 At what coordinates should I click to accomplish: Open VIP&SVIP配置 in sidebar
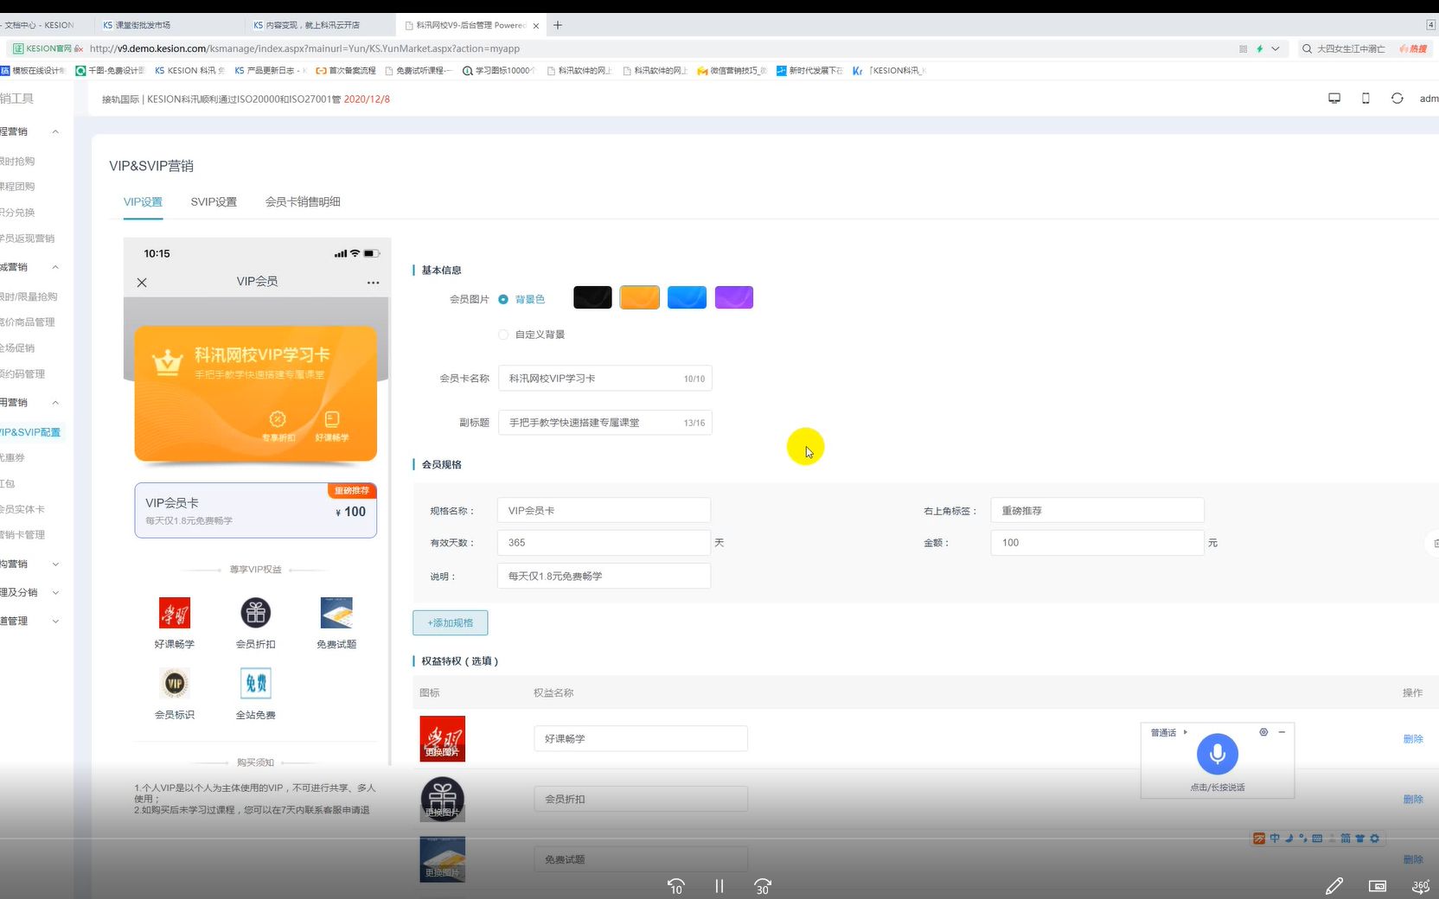[30, 432]
